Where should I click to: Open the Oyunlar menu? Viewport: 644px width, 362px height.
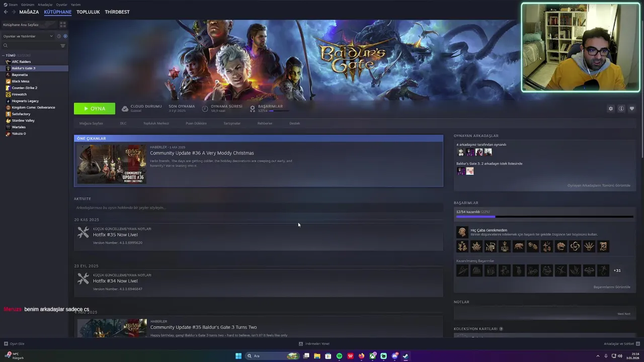(61, 5)
